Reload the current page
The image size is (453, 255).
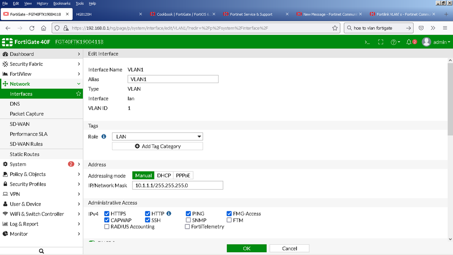[32, 28]
